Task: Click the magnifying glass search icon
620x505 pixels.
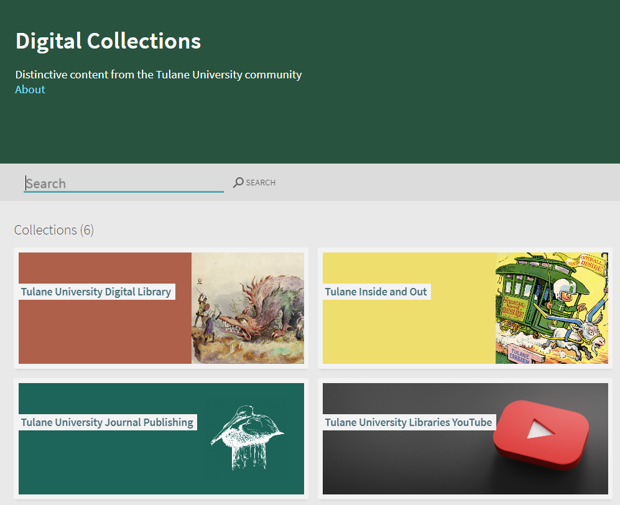Action: (x=238, y=183)
